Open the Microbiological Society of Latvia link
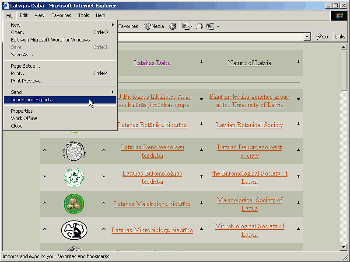The image size is (350, 262). coord(249,231)
